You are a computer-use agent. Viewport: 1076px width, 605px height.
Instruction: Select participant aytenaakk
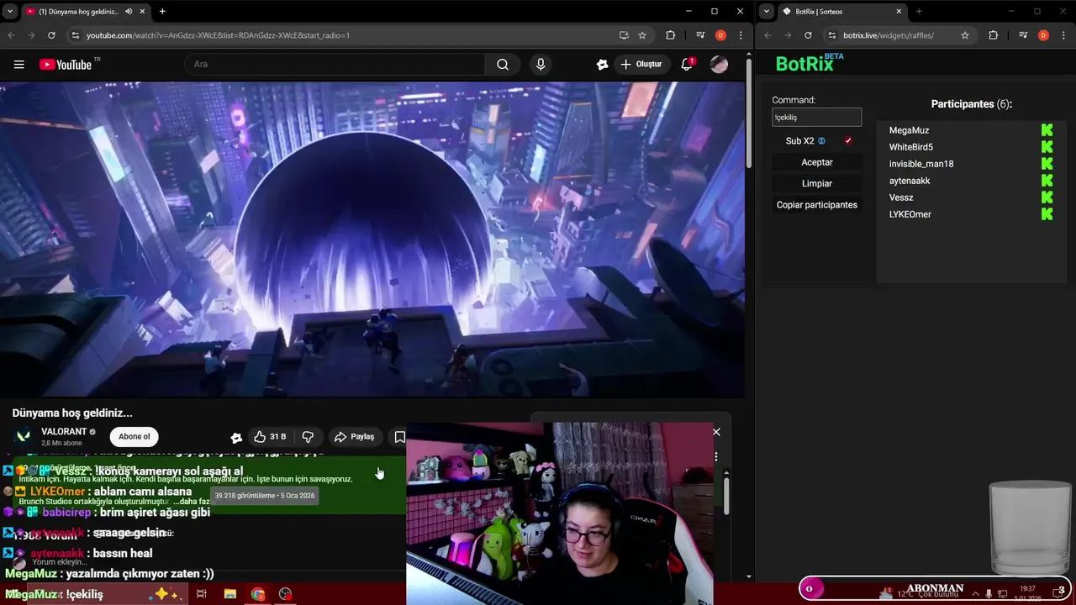point(910,181)
